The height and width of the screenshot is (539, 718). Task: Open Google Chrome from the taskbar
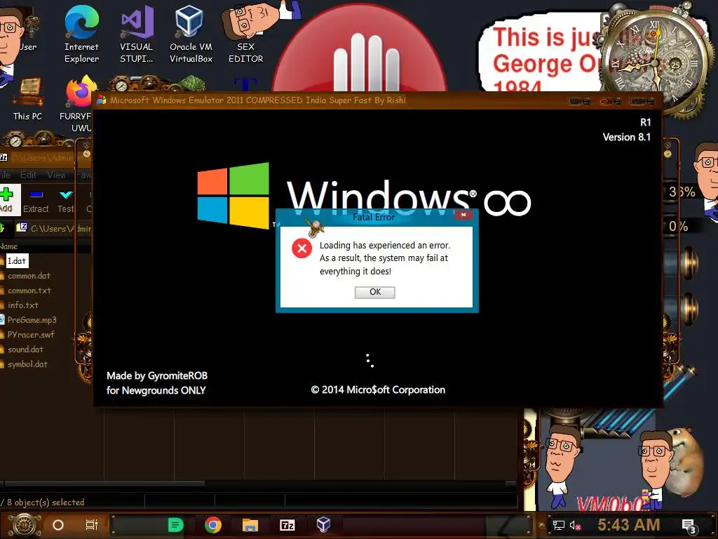click(213, 525)
